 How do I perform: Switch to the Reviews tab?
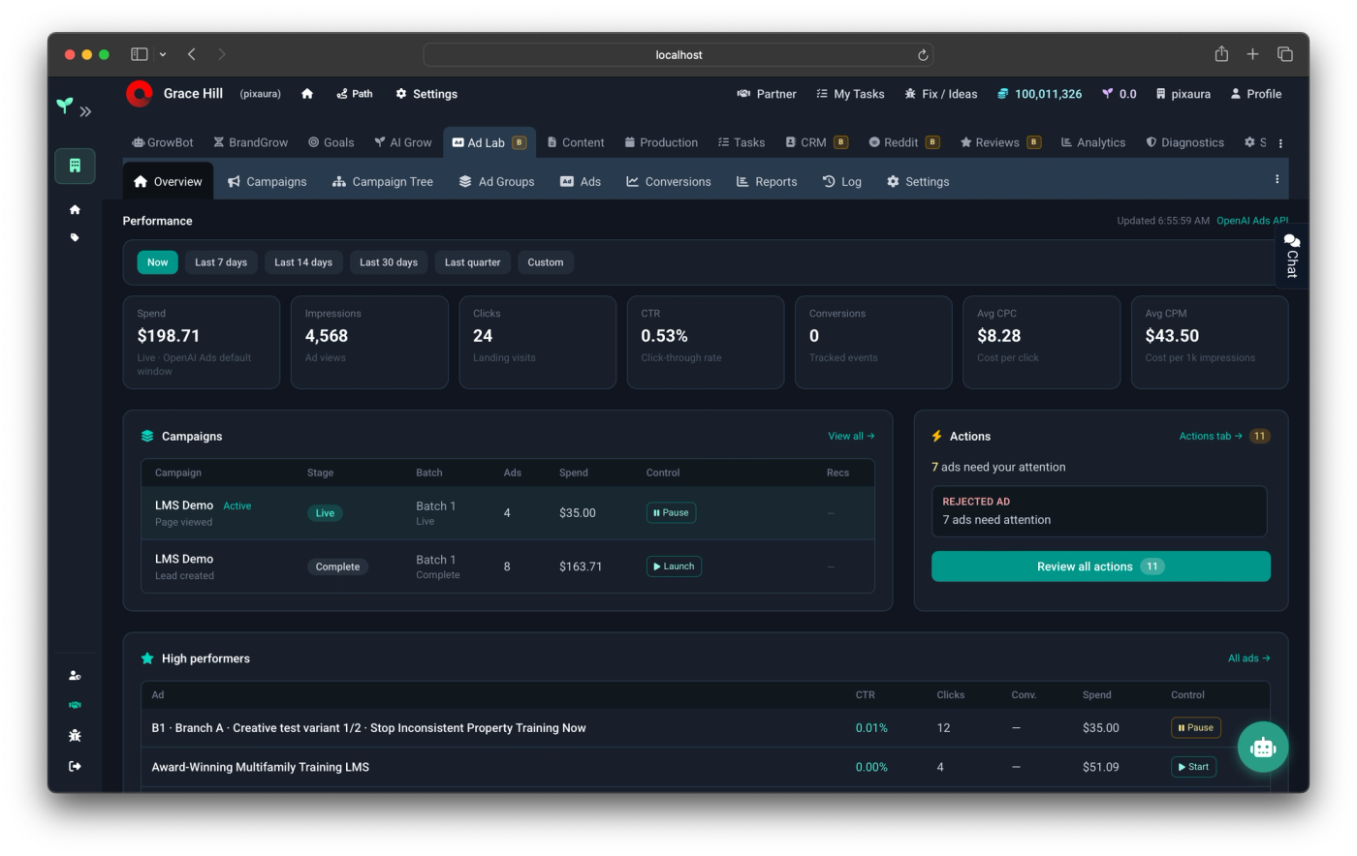[1000, 142]
